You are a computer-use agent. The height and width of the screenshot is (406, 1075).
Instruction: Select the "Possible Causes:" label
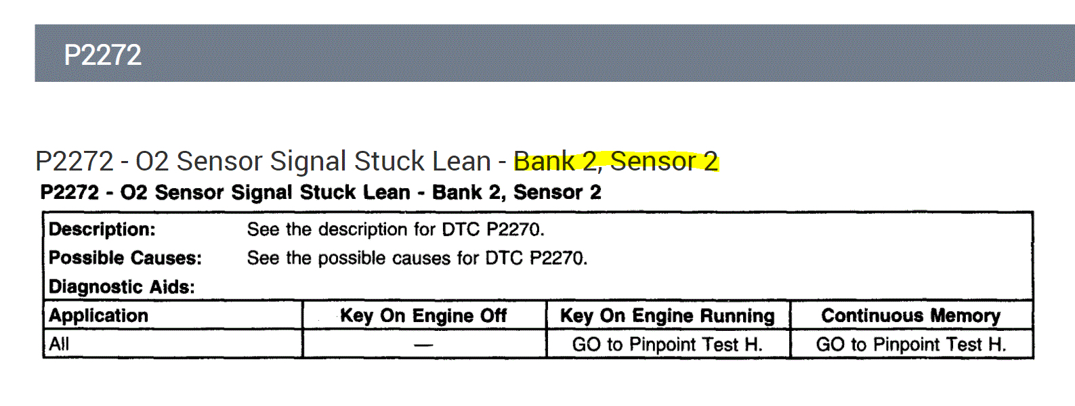coord(125,258)
